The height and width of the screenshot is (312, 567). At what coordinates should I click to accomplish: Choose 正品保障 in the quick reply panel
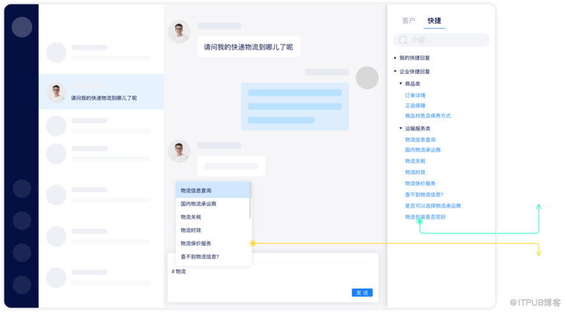415,106
